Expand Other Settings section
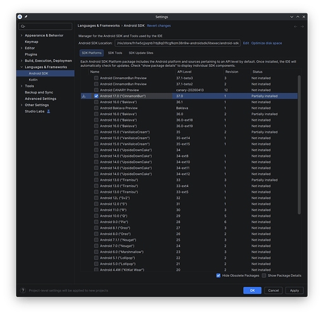 pyautogui.click(x=22, y=105)
